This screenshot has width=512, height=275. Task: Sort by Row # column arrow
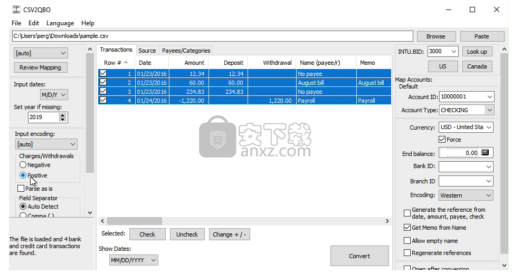pyautogui.click(x=126, y=62)
